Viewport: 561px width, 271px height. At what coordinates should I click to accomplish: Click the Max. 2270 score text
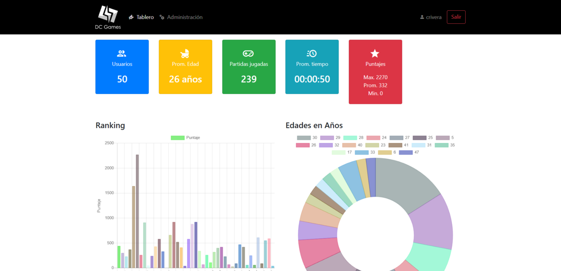click(x=375, y=77)
